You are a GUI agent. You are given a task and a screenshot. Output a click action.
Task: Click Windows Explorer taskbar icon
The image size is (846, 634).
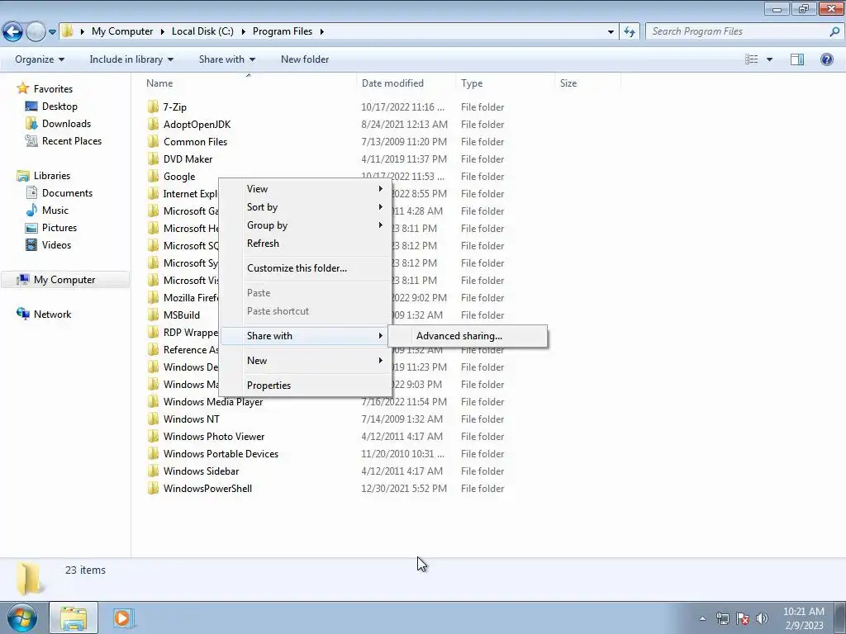[74, 617]
